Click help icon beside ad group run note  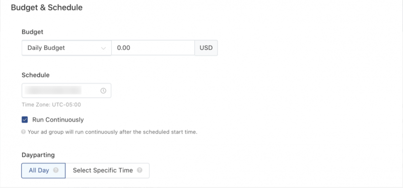[23, 132]
